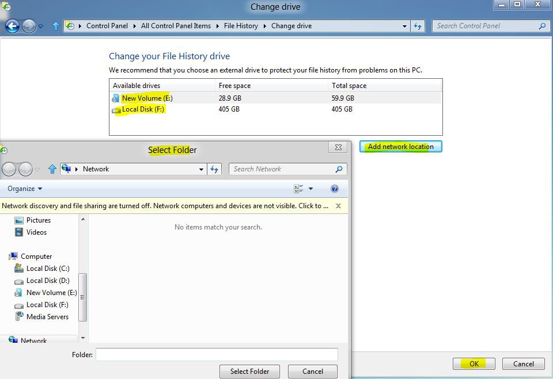This screenshot has height=379, width=553.
Task: Open the Organize dropdown menu
Action: (x=25, y=189)
